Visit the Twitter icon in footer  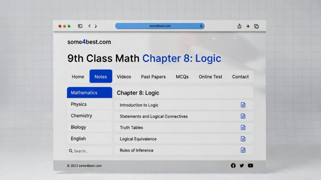pos(242,165)
